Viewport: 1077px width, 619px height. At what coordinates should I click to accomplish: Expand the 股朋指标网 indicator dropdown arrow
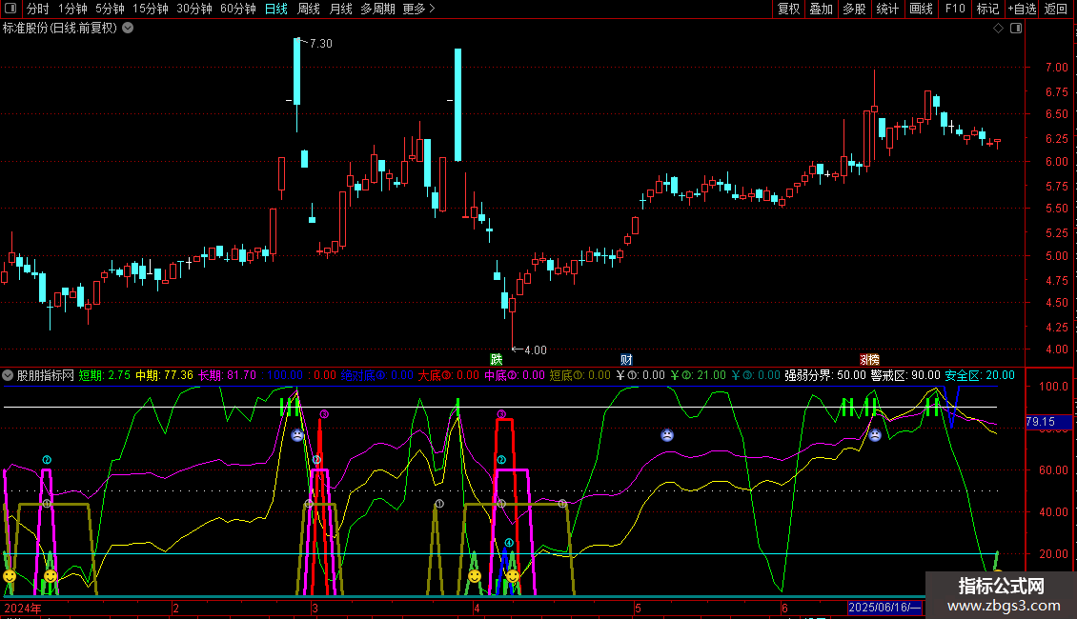coord(9,375)
